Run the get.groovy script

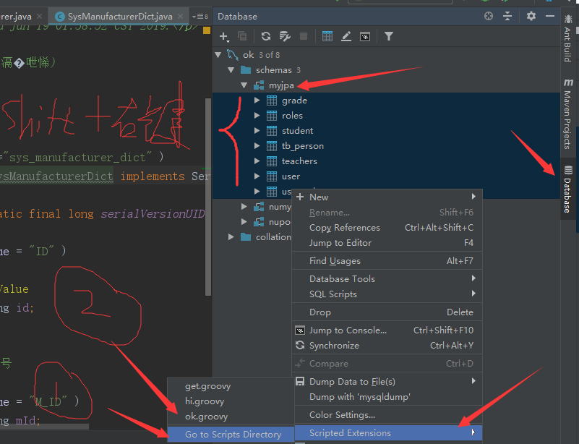click(x=231, y=386)
